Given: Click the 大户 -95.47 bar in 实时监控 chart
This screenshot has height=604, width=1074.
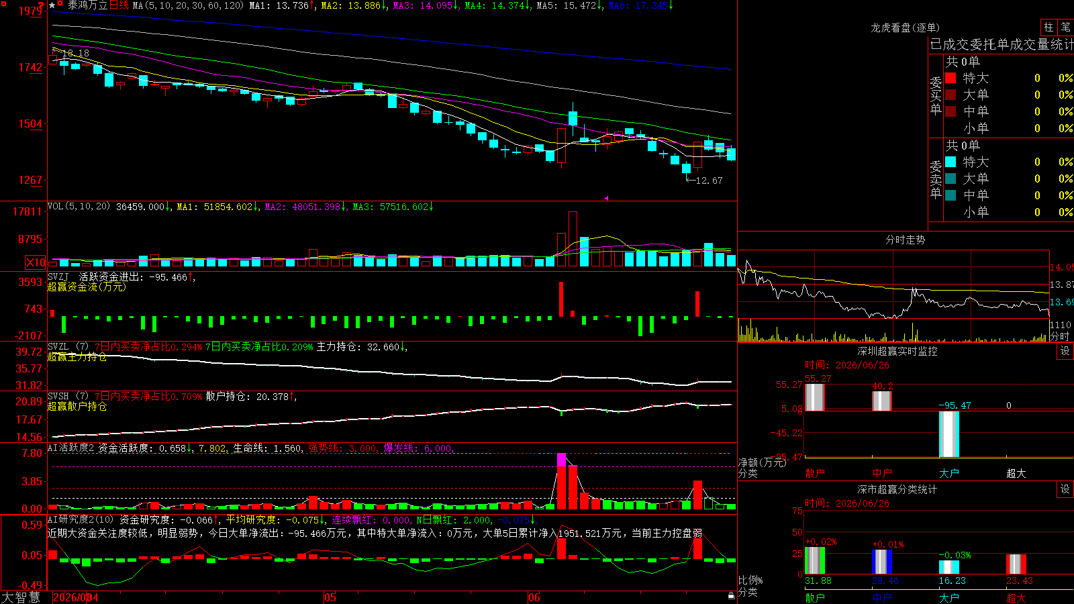Looking at the screenshot, I should (x=949, y=434).
